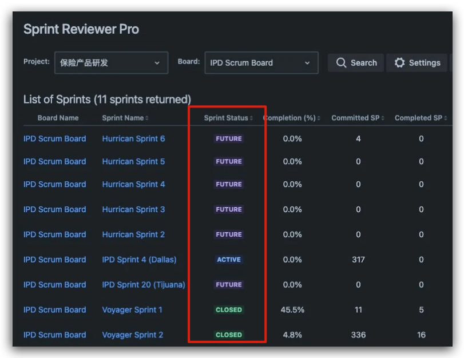Click IPD Scrum Board in Voyager Sprint 1 row
Screen dimensions: 464x358
[x=55, y=310]
